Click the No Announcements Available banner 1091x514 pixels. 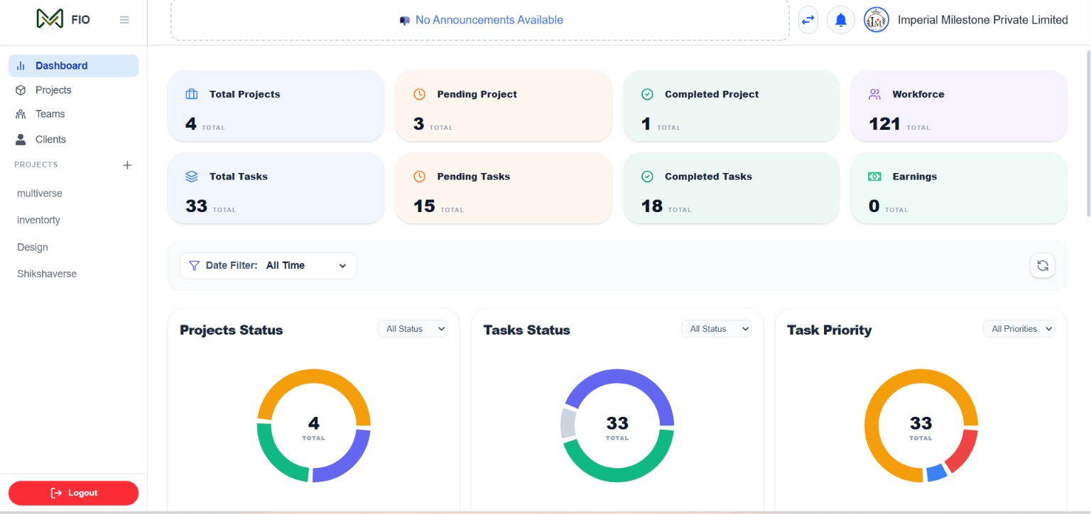click(480, 20)
